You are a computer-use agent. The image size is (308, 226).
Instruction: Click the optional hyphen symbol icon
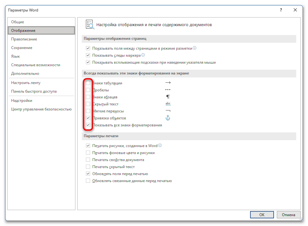tap(168, 111)
